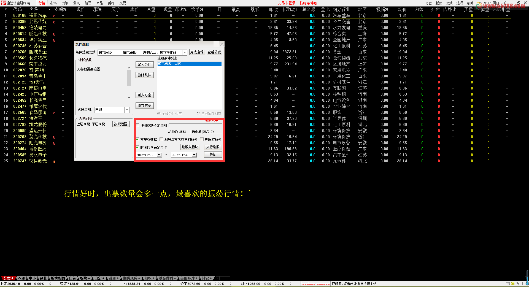The image size is (529, 287).
Task: Click the 临时条件股 title bar label
Action: pyautogui.click(x=308, y=3)
